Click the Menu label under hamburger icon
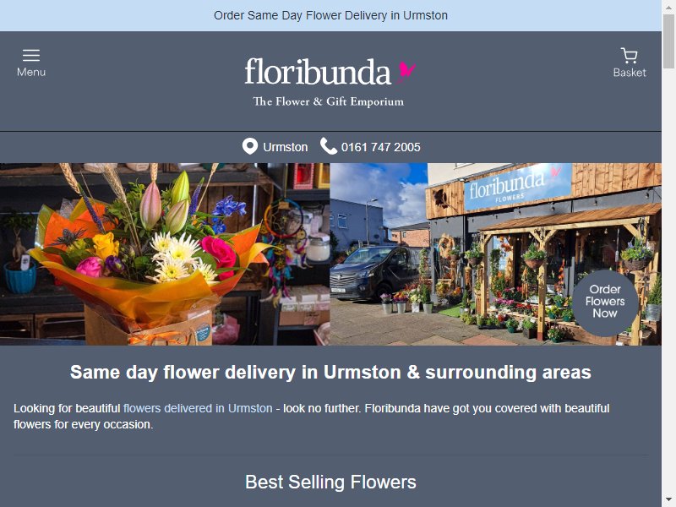 click(x=31, y=72)
